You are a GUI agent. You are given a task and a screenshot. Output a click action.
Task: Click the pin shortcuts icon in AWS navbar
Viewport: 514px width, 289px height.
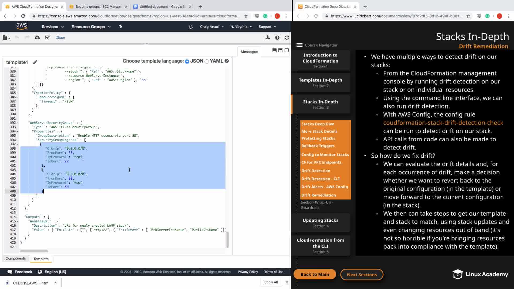(x=120, y=26)
